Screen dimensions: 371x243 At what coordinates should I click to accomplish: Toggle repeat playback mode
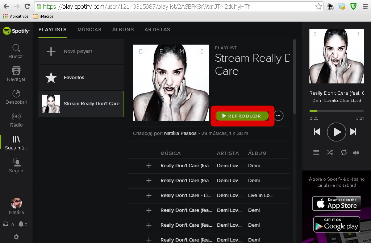[x=344, y=153]
